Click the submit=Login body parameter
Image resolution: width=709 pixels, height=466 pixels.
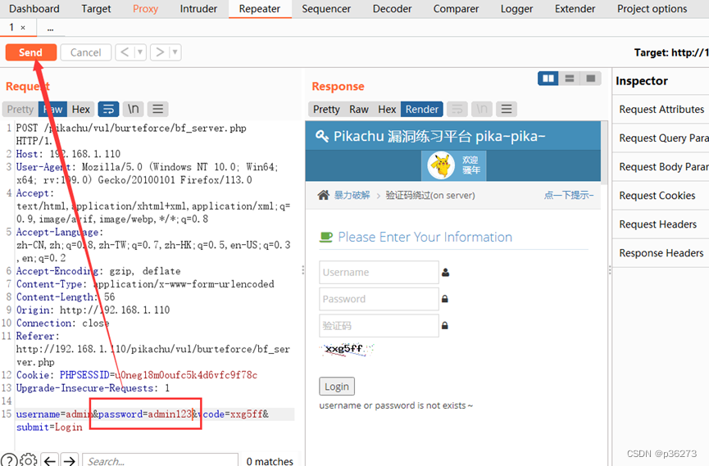[x=49, y=428]
